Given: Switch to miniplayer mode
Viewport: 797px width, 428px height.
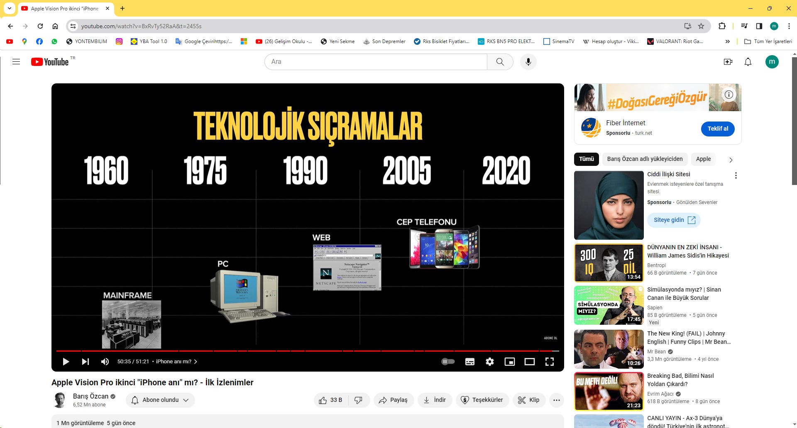Looking at the screenshot, I should click(510, 362).
